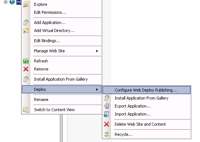Choose Install Application From Gallery in main menu
Screen dimensions: 200x142
coord(62,79)
